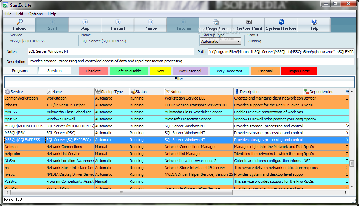Sort by the Description column header
The width and height of the screenshot is (359, 206).
tap(269, 92)
